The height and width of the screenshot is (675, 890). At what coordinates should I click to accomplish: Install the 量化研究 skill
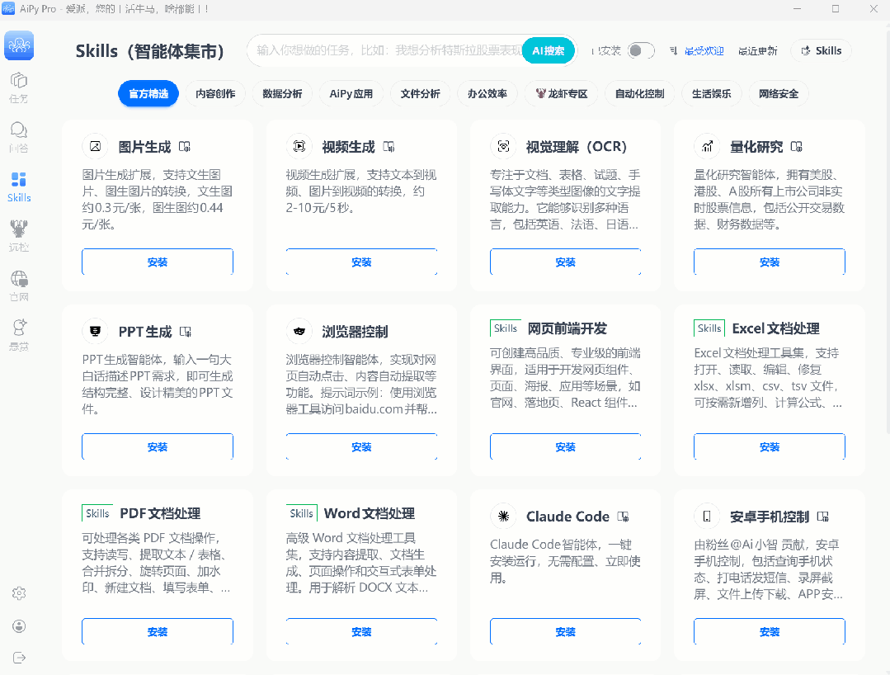(769, 262)
